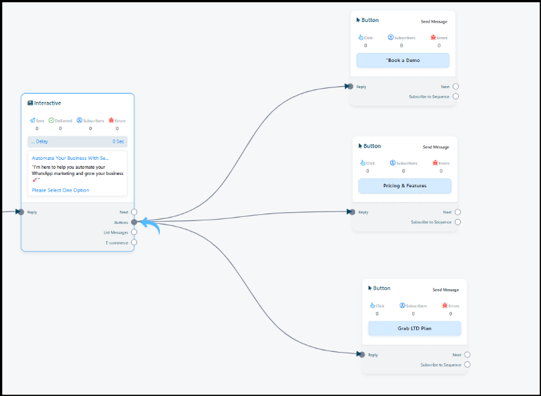Click the "Grab LTD Plan" button label
This screenshot has height=396, width=541.
[x=414, y=329]
